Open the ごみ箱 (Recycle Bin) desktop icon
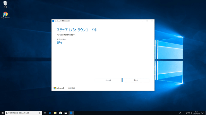The width and height of the screenshot is (206, 115). click(x=5, y=4)
